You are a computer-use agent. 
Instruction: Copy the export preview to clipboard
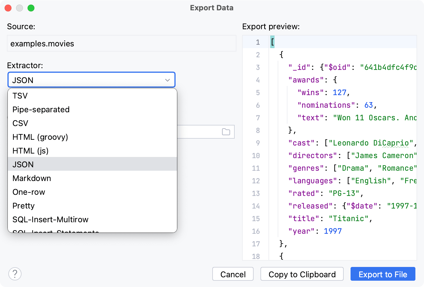(x=302, y=274)
